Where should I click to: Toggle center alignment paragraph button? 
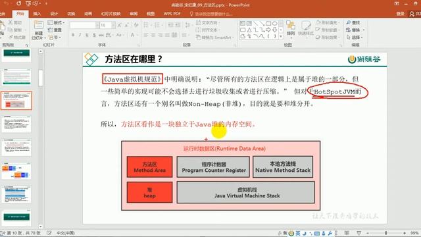153,35
